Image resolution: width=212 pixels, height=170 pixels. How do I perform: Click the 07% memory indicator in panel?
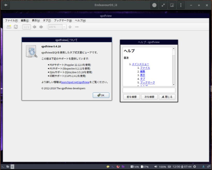tap(145, 167)
